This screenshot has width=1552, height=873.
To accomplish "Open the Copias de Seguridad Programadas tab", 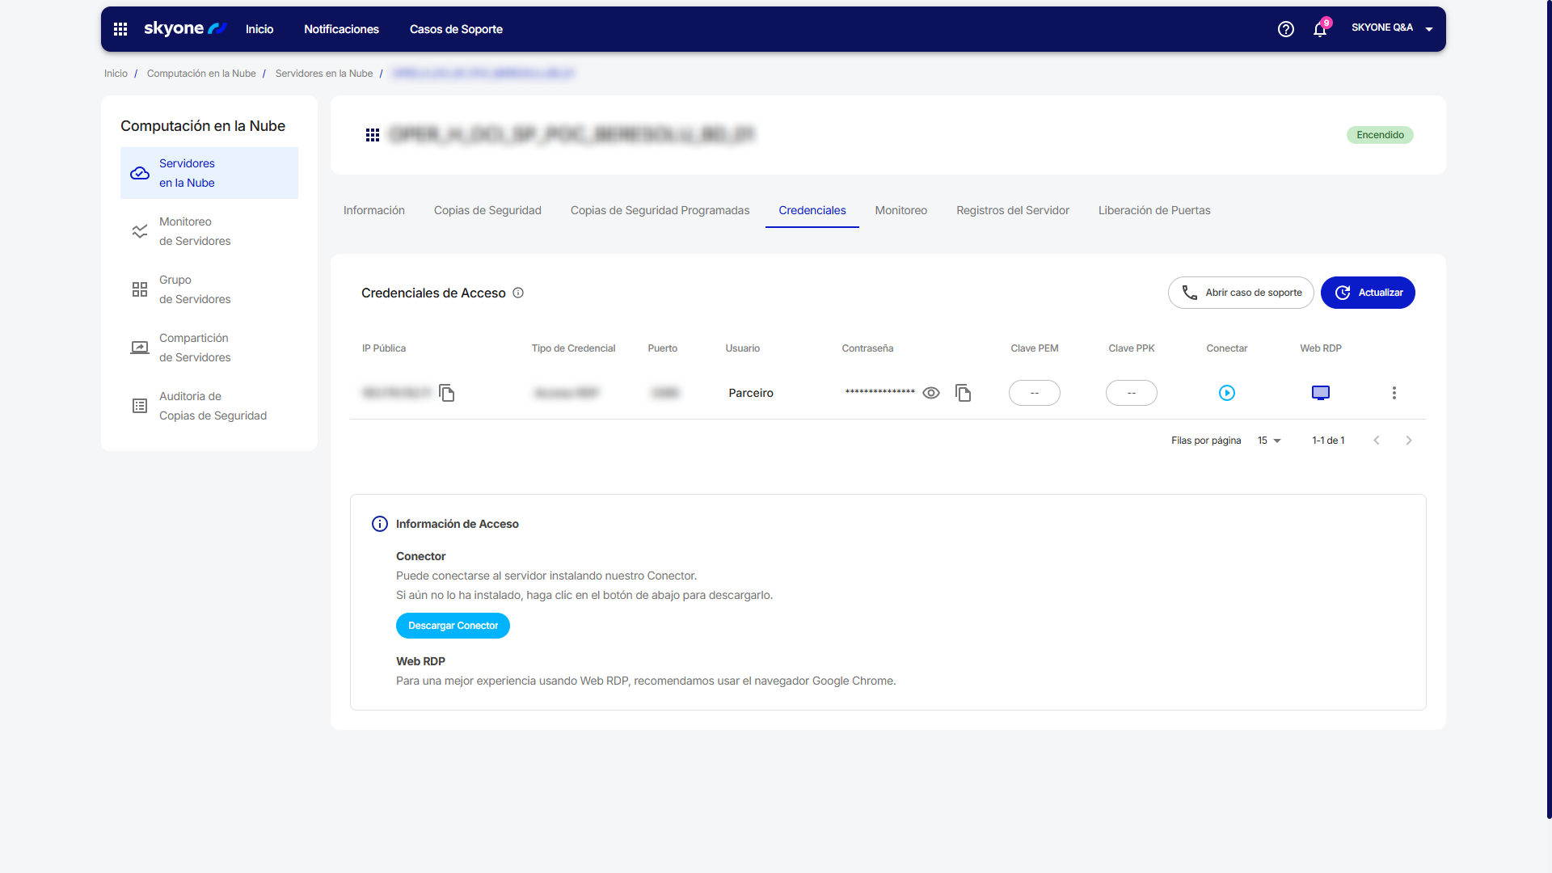I will click(x=660, y=210).
